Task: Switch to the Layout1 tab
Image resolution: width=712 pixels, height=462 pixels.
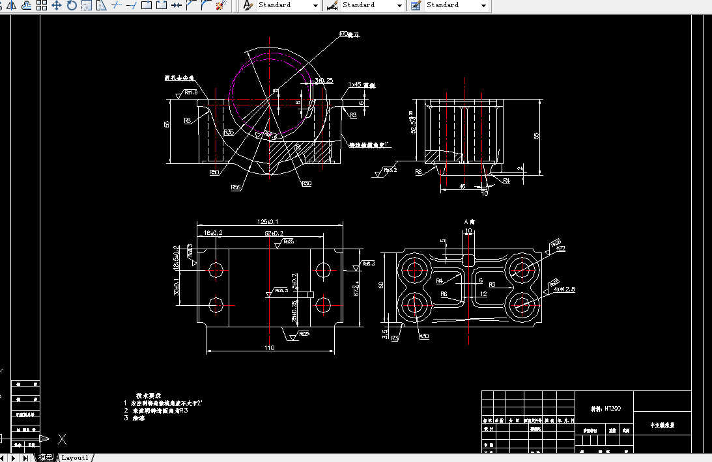Action: tap(74, 457)
